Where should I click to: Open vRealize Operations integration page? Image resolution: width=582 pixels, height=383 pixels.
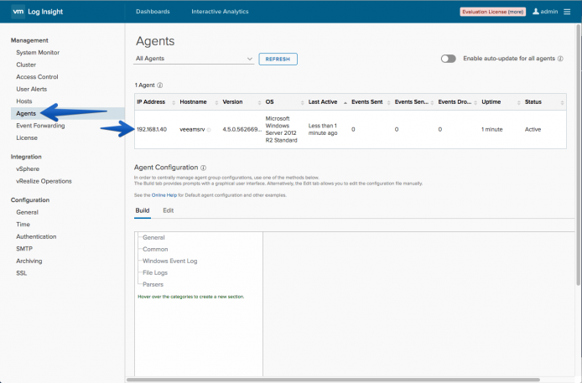[x=44, y=181]
